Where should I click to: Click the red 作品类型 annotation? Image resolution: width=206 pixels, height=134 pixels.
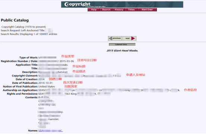click(x=68, y=56)
